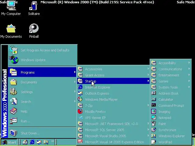Click the Settings gear icon in Start menu
The image size is (195, 146).
[13, 92]
